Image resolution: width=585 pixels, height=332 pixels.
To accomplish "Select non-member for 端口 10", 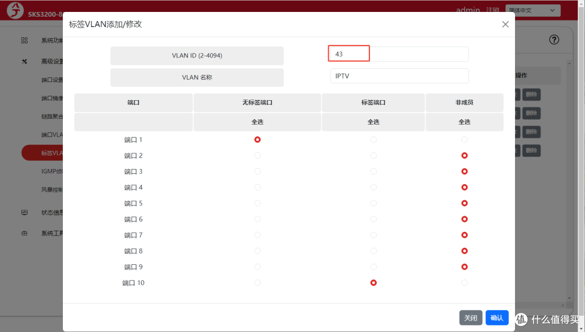I will [465, 283].
